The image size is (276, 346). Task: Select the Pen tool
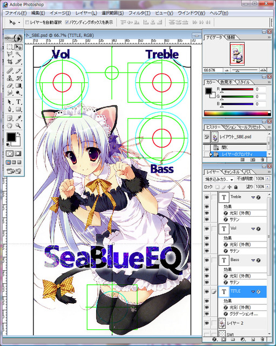coord(10,109)
